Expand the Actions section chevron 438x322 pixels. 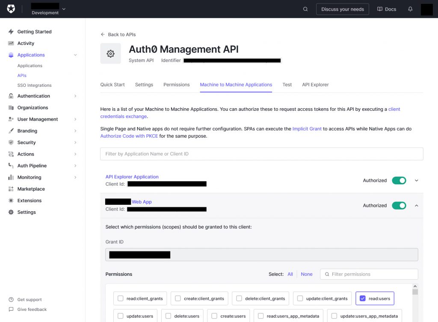75,154
